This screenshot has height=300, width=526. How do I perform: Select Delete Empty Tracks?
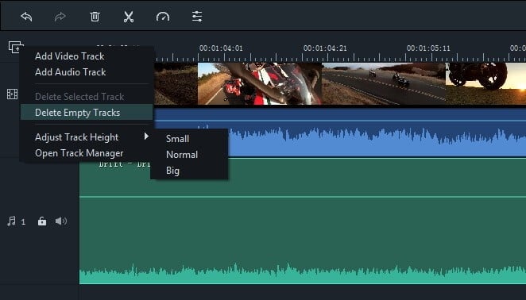click(87, 112)
